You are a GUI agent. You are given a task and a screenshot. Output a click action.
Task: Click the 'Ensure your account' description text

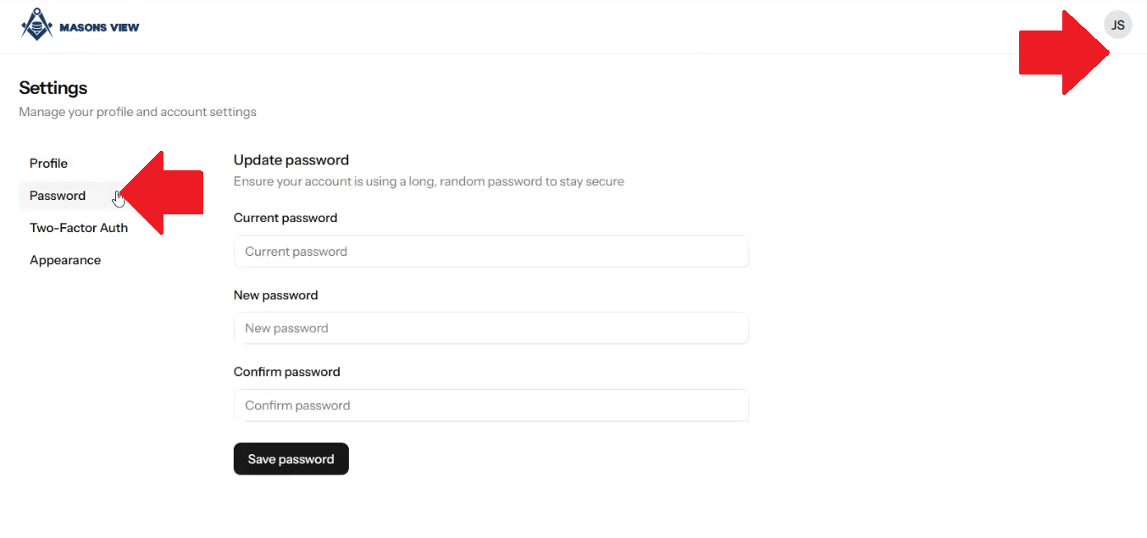coord(429,181)
